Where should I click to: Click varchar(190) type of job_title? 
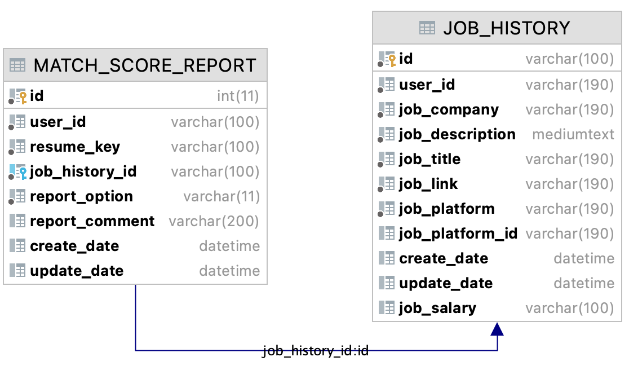(570, 159)
